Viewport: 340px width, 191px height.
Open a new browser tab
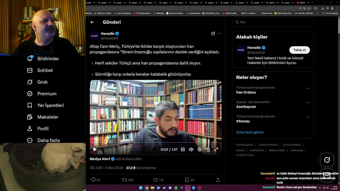(x=313, y=3)
